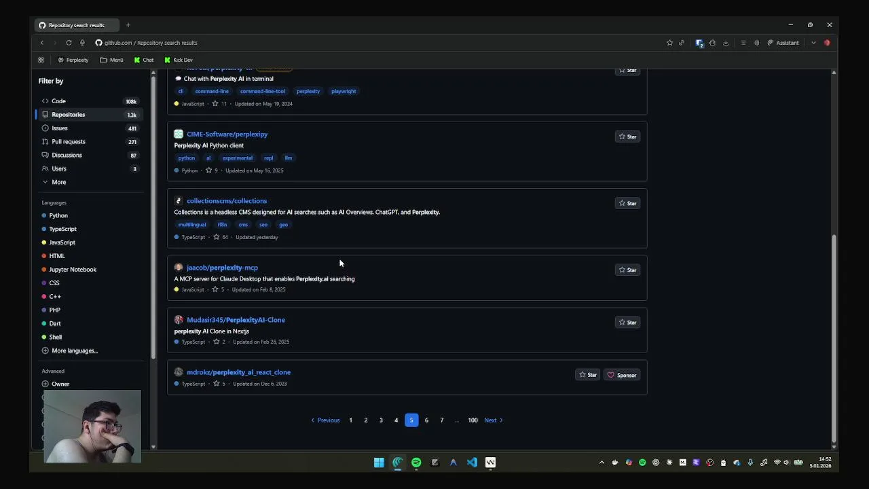Open Mudasir345/PerplexityAI-Clone repository
869x489 pixels.
236,320
